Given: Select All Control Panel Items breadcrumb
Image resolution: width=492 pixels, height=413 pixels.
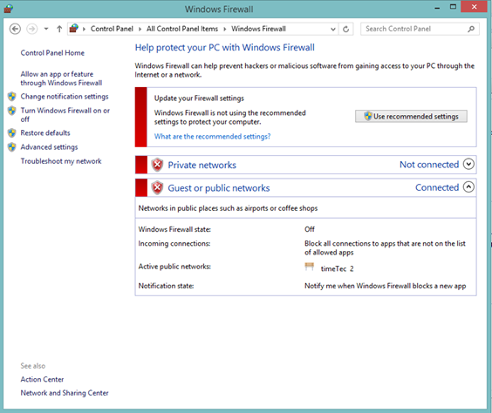Looking at the screenshot, I should (x=182, y=29).
